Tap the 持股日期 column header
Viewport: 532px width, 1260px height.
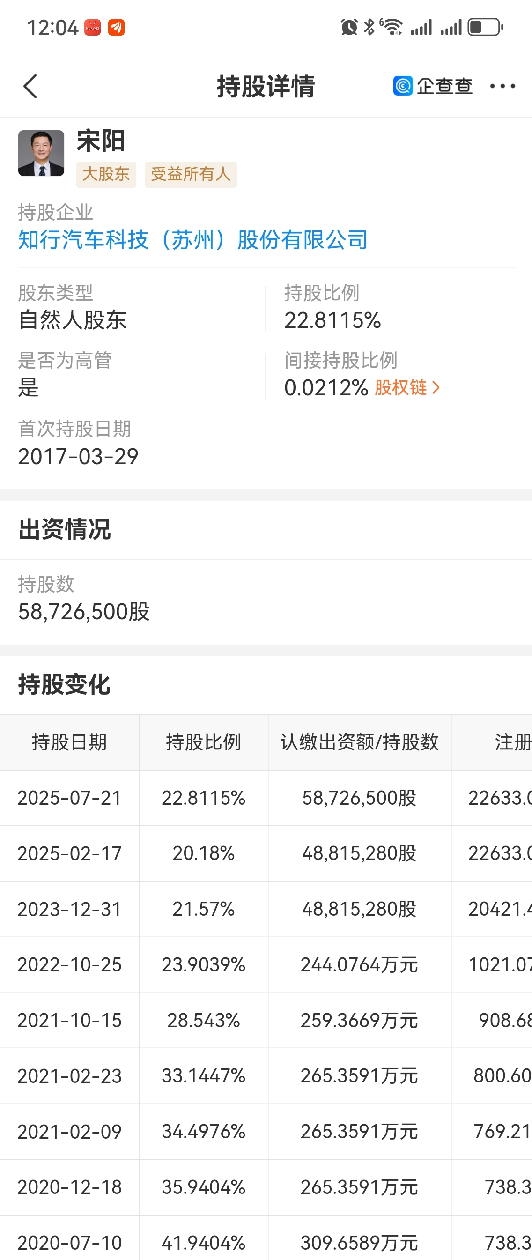(x=69, y=742)
